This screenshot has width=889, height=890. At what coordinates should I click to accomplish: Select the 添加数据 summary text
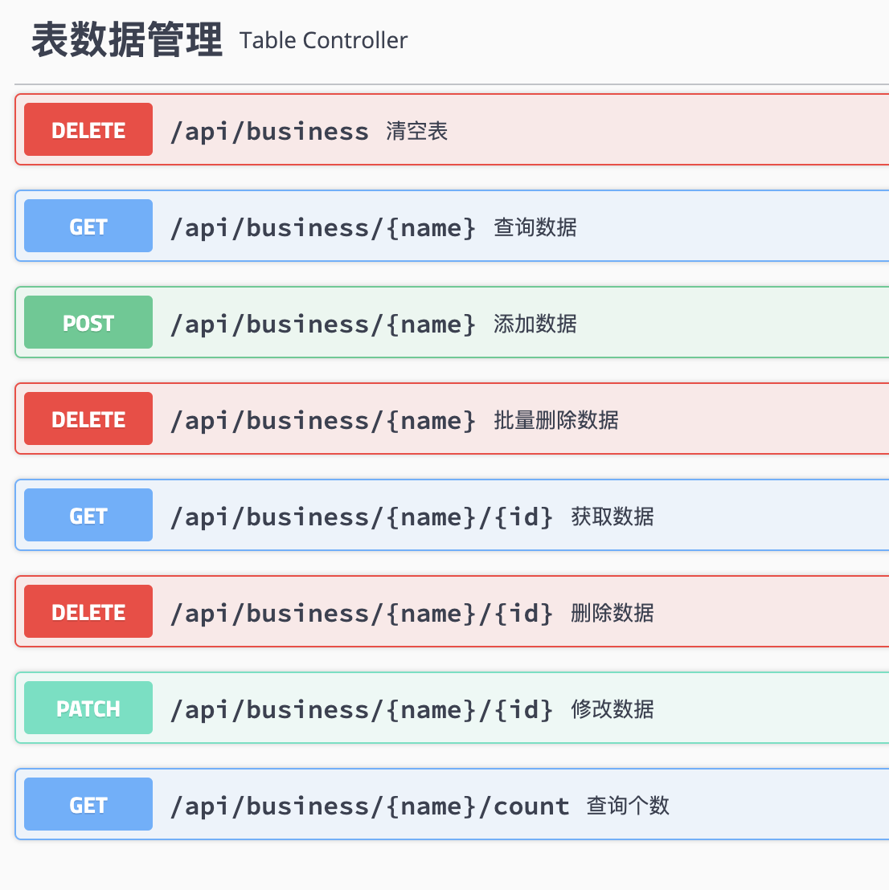click(535, 324)
